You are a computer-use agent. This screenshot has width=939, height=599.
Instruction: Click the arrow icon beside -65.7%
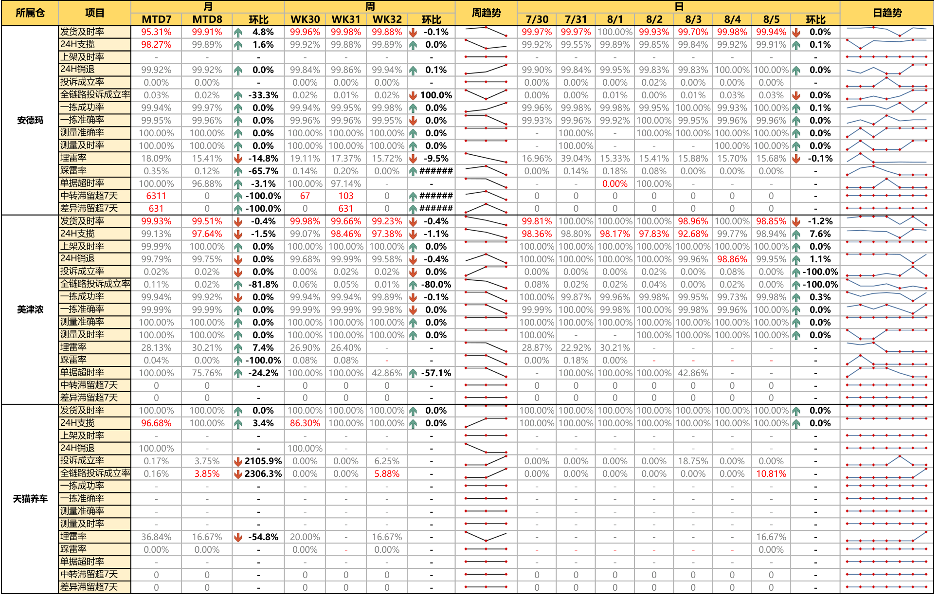tap(238, 171)
